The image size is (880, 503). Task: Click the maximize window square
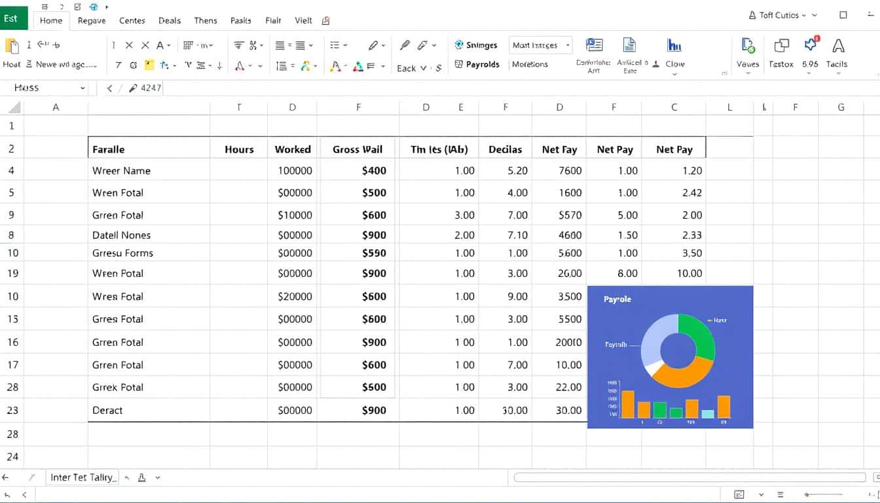click(x=843, y=15)
